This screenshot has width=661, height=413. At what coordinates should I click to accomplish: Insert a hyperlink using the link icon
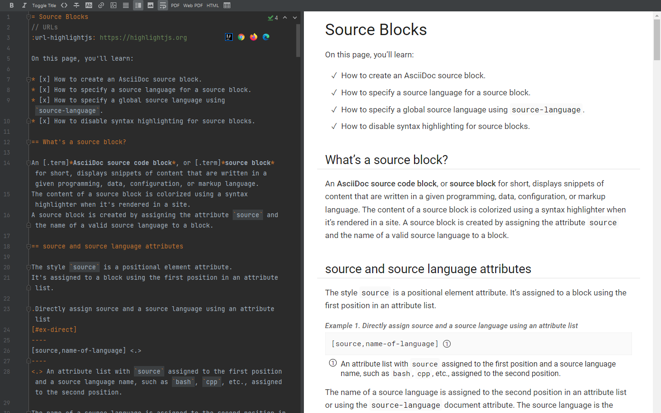click(x=101, y=5)
